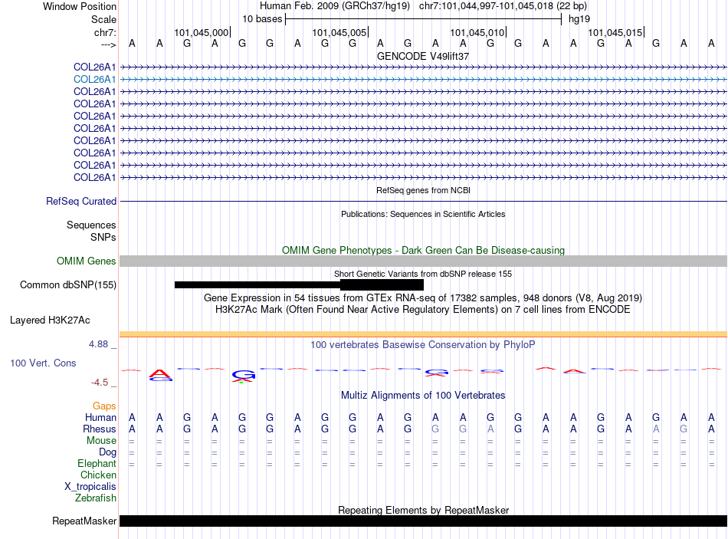728x539 pixels.
Task: Click Repeating Elements by RepeatMasker title
Action: (x=423, y=510)
